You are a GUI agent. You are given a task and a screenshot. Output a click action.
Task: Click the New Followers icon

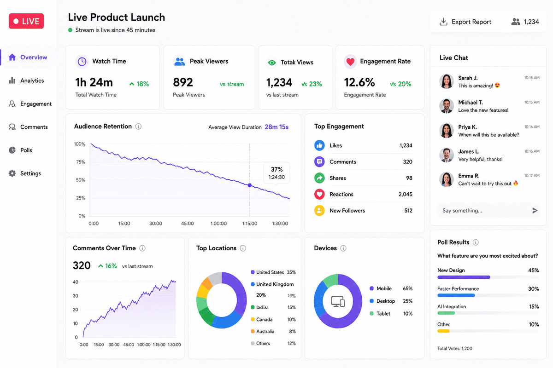point(319,211)
